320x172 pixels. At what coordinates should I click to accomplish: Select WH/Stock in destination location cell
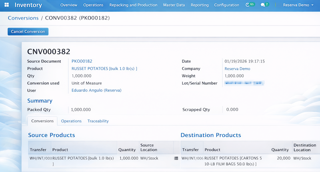[x=302, y=158]
